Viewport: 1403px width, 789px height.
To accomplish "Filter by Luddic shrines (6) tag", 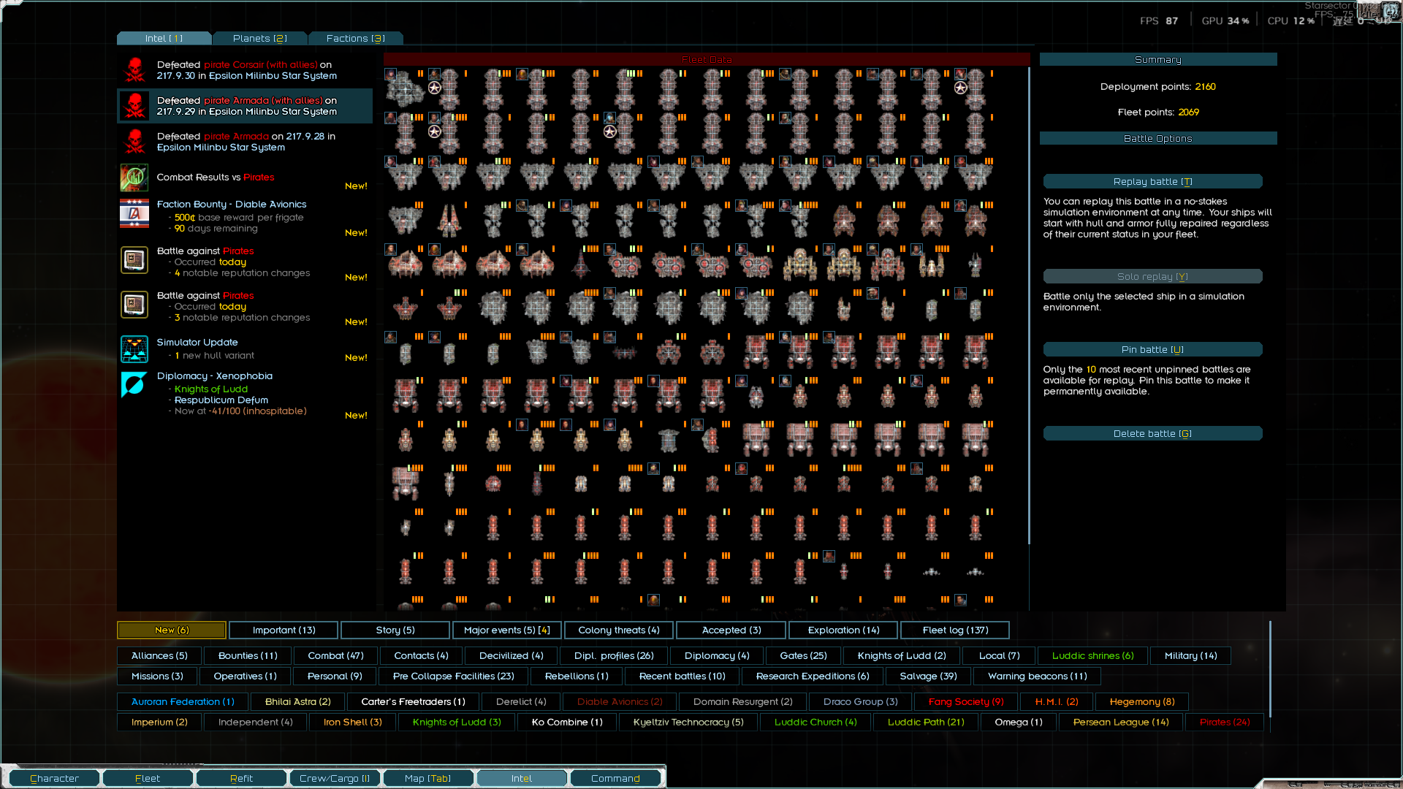I will 1092,655.
